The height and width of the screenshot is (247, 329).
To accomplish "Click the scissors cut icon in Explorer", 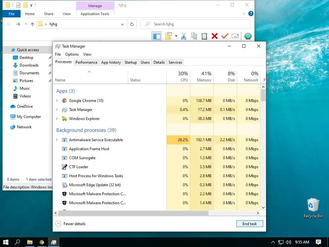I will coord(183,36).
